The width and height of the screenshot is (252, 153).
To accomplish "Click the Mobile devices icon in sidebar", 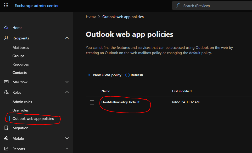I will click(x=6, y=138).
